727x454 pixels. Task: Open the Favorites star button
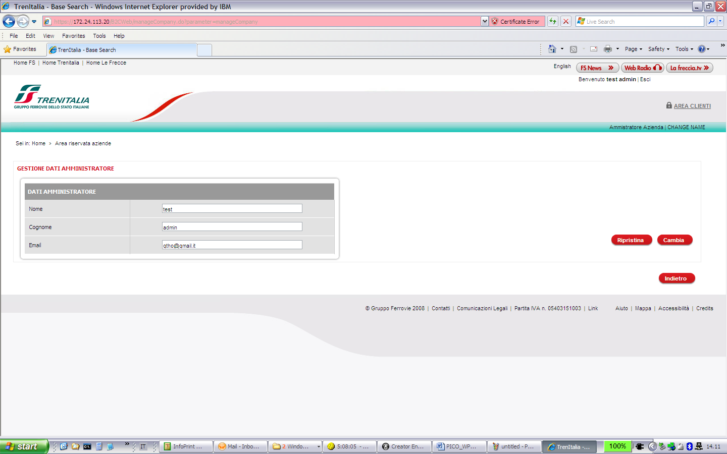coord(20,49)
